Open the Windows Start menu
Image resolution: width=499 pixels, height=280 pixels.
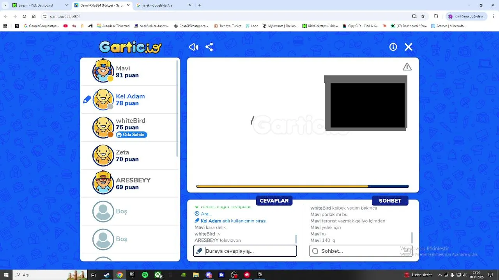tap(6, 275)
